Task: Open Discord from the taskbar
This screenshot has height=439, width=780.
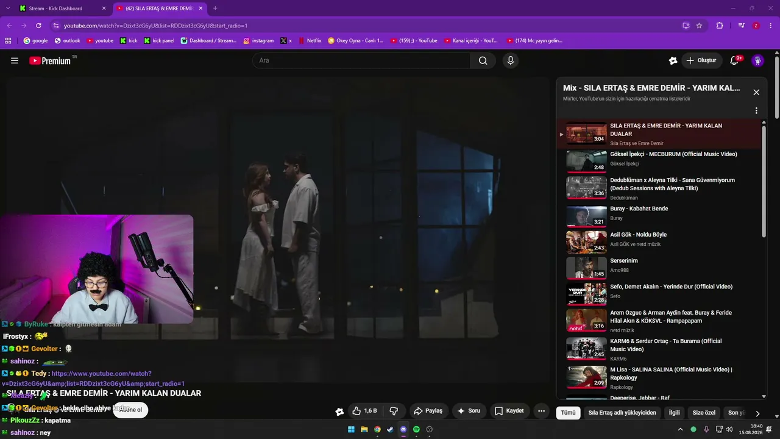Action: tap(403, 429)
